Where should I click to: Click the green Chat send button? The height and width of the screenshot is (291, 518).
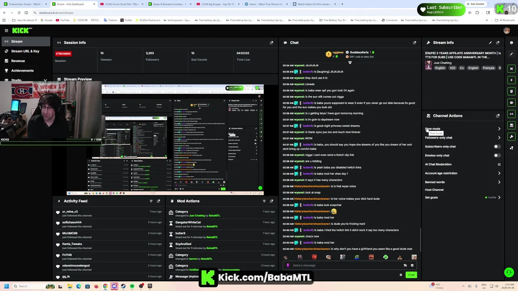(411, 275)
